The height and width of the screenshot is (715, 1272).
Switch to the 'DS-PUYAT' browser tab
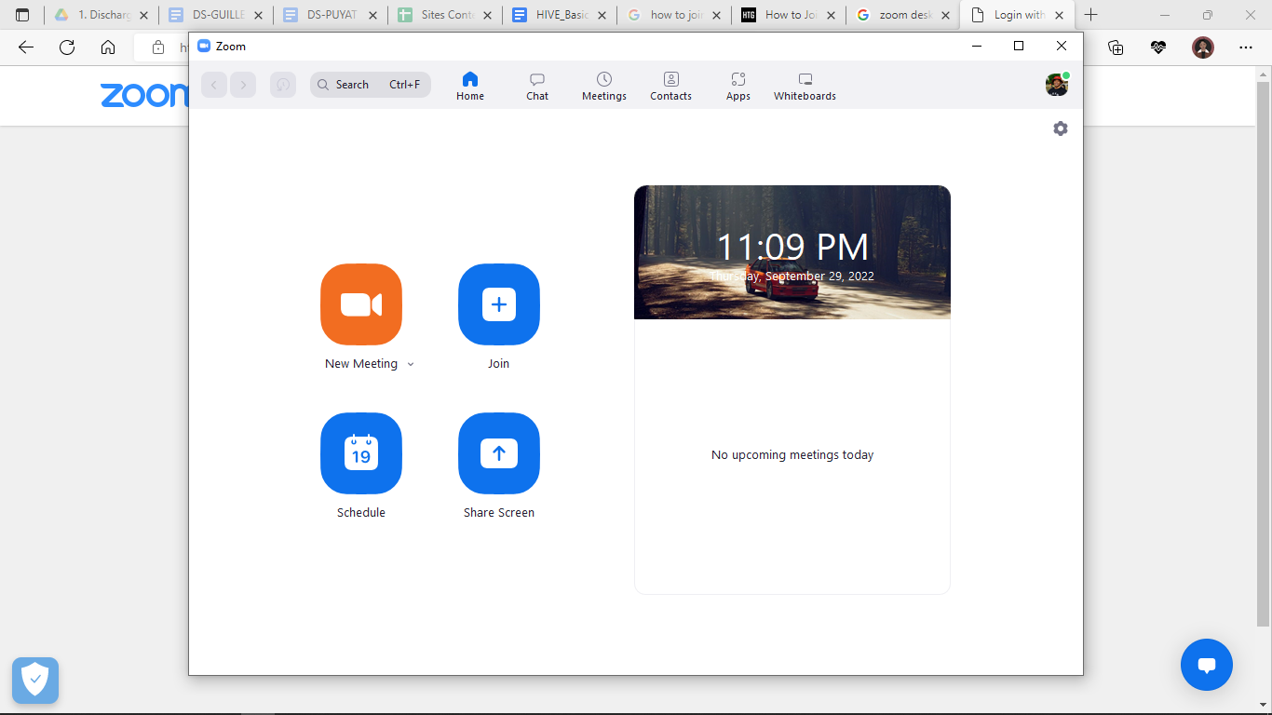[x=331, y=15]
